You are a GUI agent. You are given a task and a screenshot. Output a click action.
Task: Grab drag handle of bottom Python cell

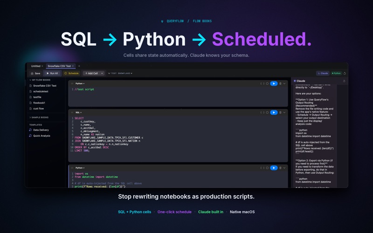tap(72, 168)
